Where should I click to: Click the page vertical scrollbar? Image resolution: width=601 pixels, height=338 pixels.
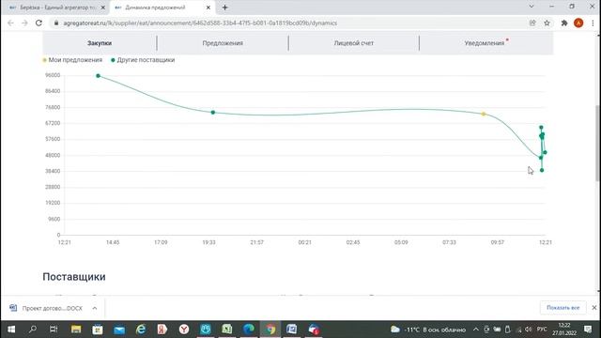coord(598,143)
